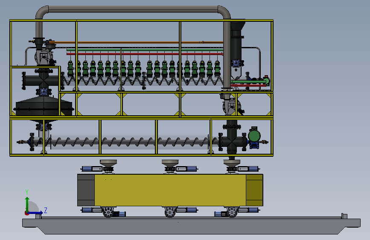Select the upper screw conveyor auger
The width and height of the screenshot is (370, 240).
pyautogui.click(x=143, y=81)
